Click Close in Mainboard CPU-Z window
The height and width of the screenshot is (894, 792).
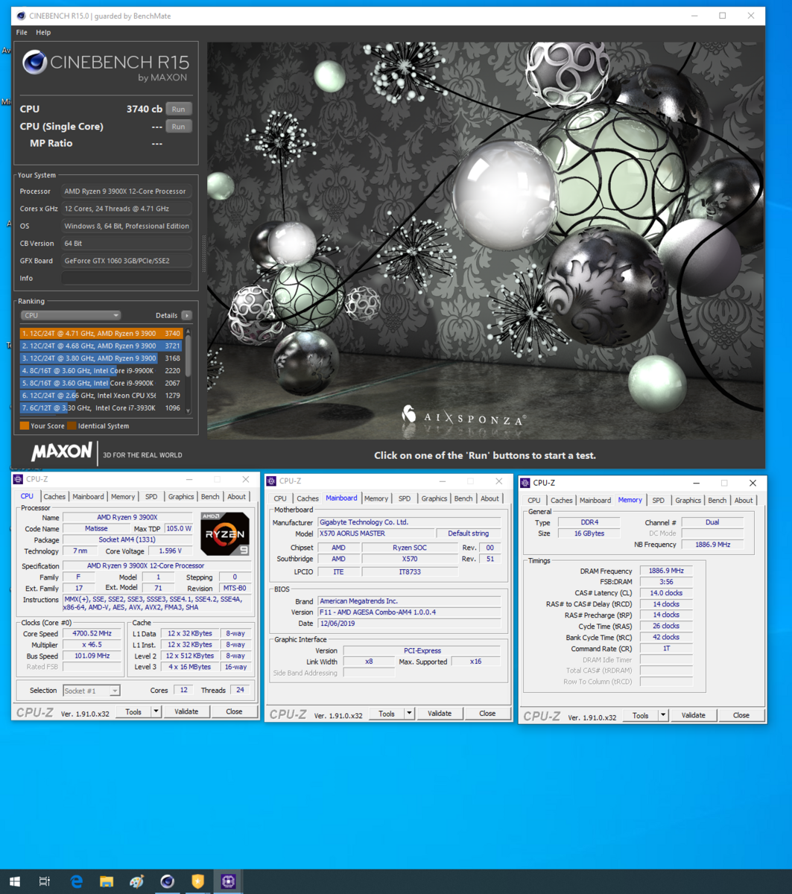click(x=487, y=714)
